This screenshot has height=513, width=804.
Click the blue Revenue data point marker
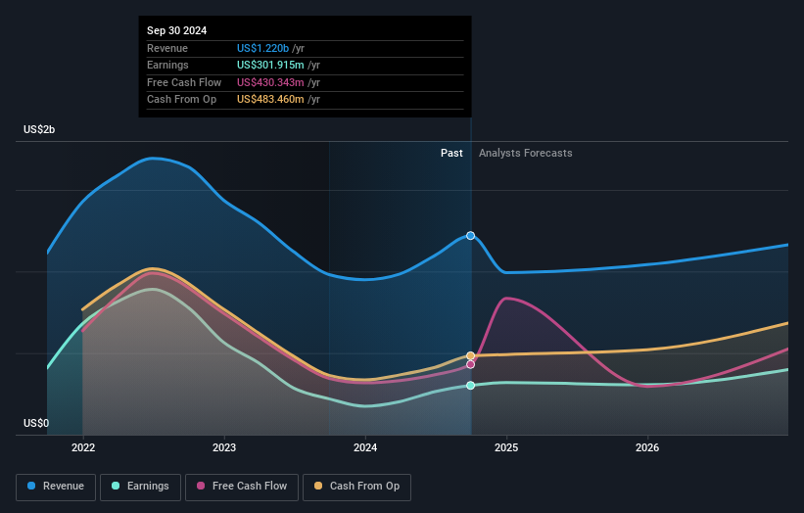coord(470,236)
